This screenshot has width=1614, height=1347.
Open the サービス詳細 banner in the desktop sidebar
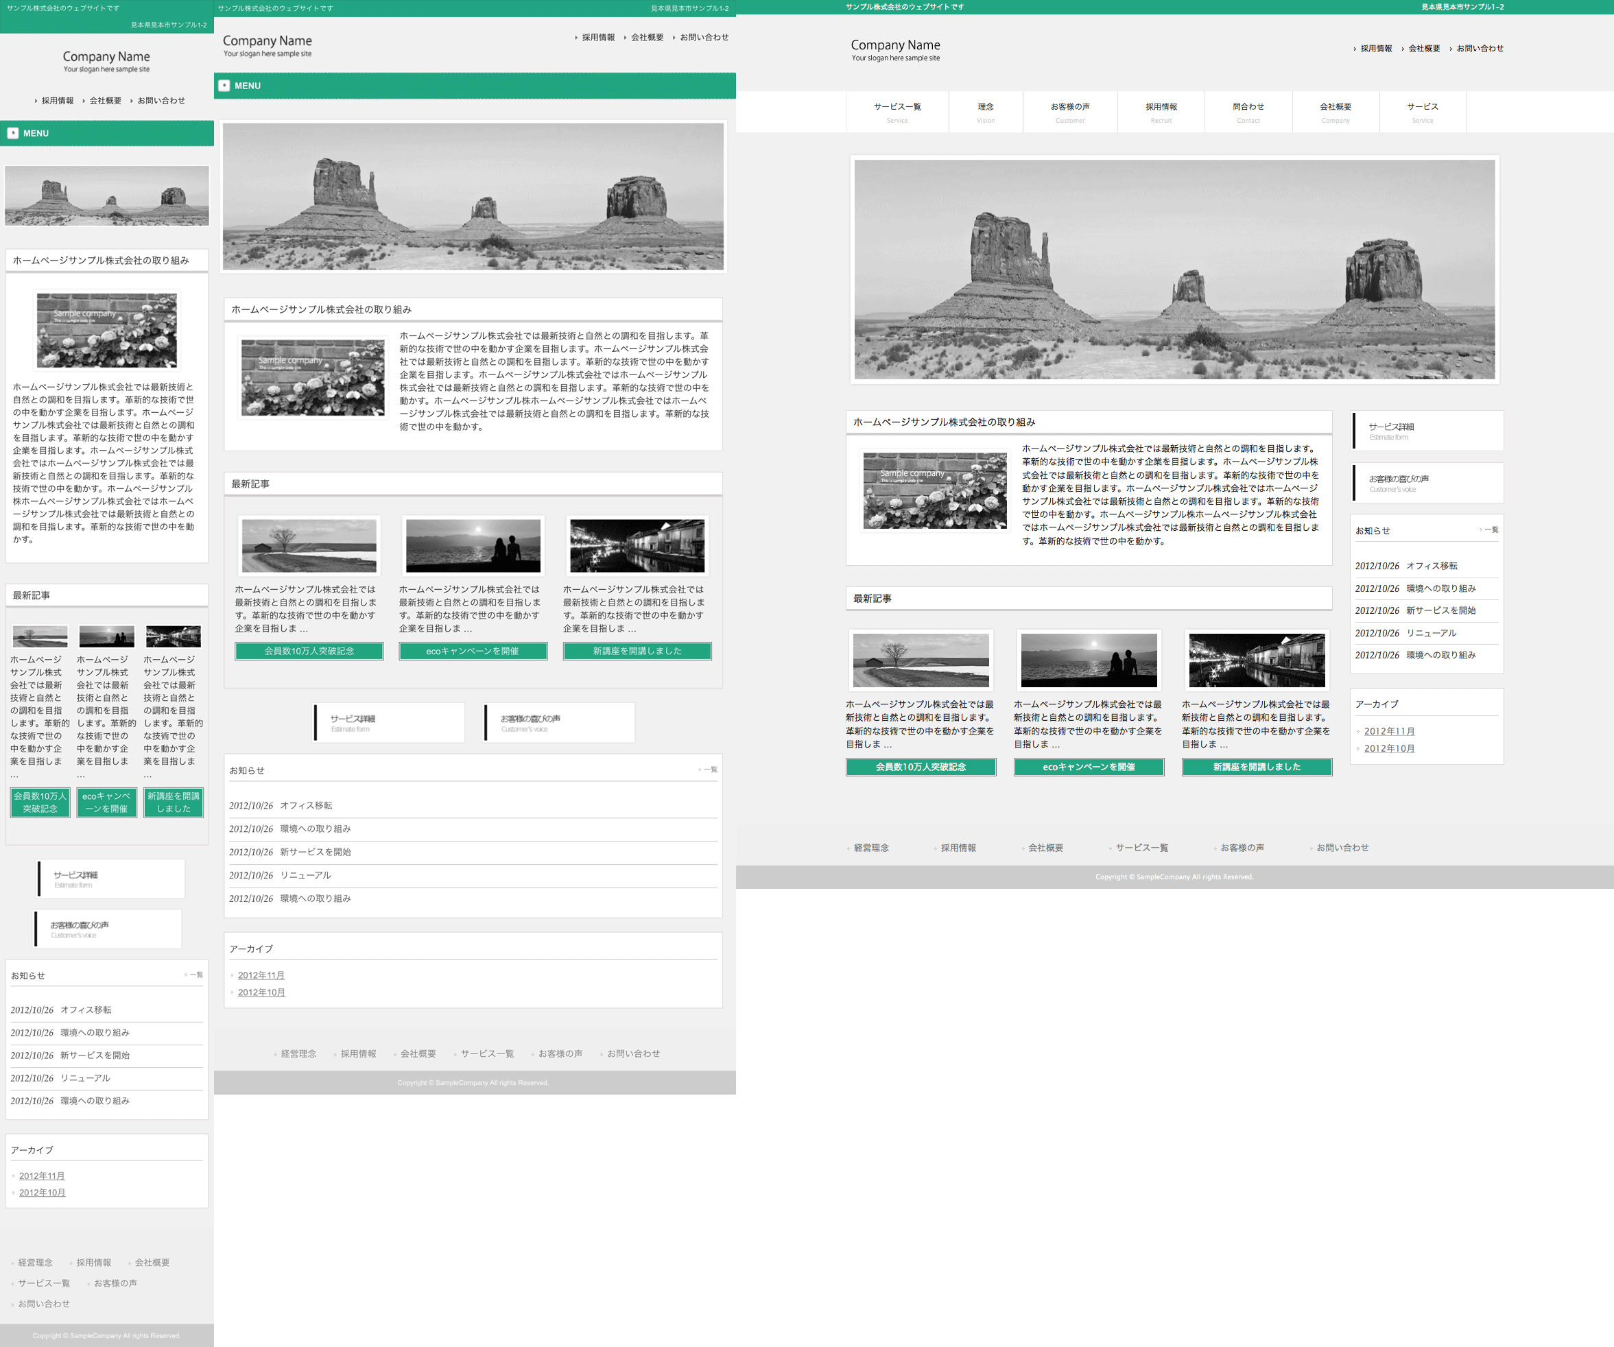coord(1427,431)
